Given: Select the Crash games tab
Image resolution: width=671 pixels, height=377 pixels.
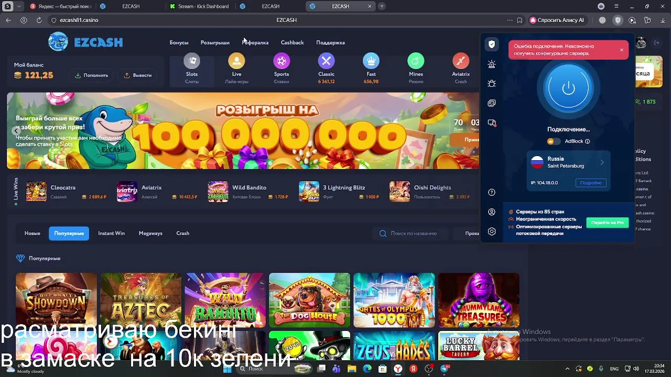Looking at the screenshot, I should (182, 234).
